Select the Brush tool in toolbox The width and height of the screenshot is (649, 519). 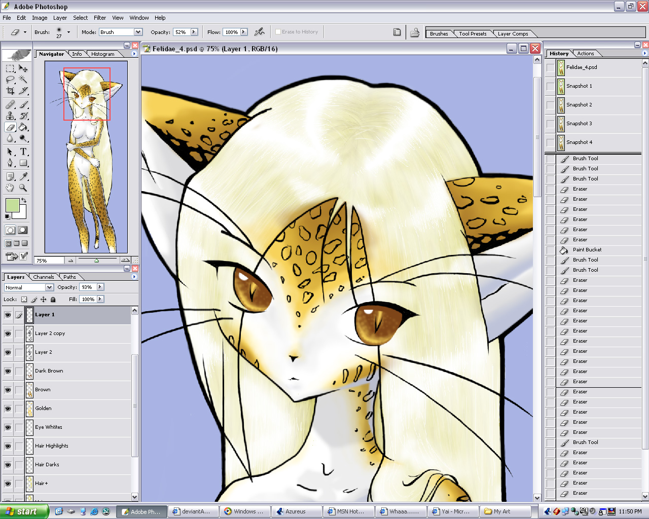point(23,104)
